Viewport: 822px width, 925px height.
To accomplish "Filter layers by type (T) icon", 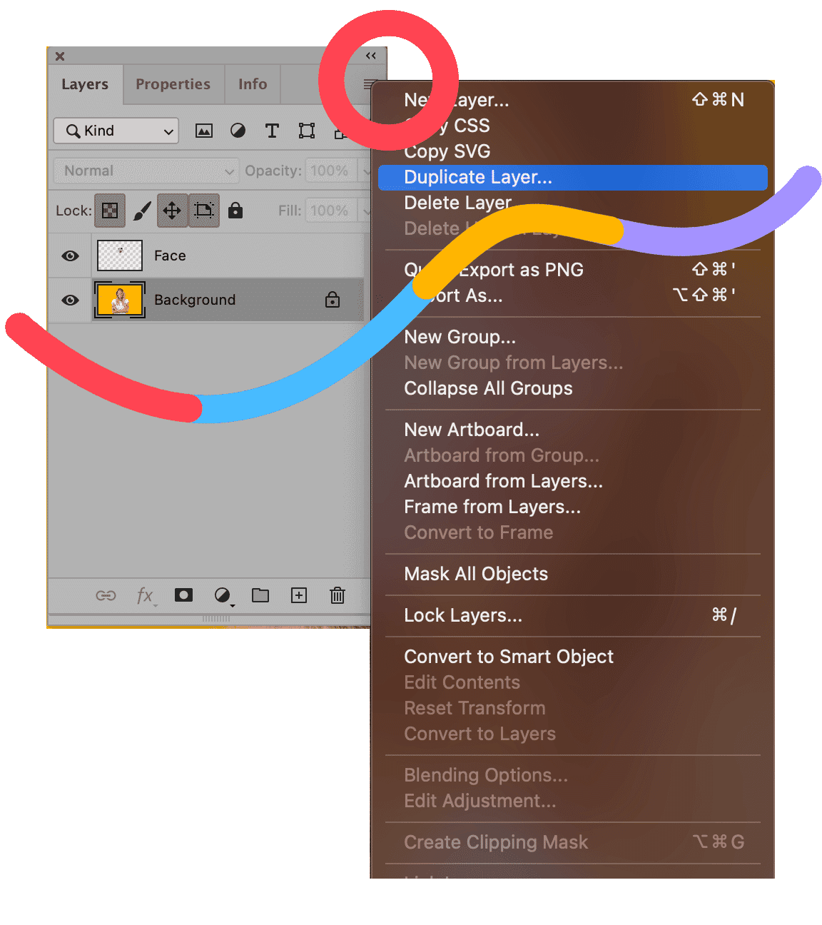I will click(272, 131).
